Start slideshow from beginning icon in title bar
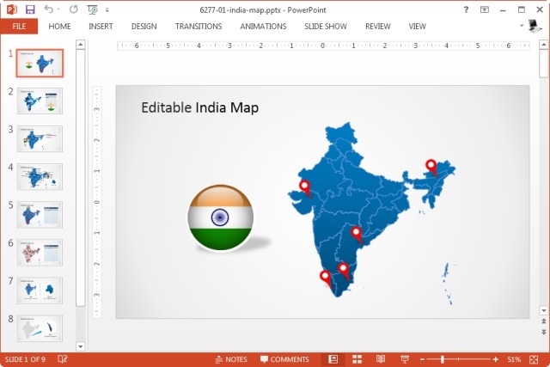This screenshot has width=550, height=367. (x=92, y=9)
